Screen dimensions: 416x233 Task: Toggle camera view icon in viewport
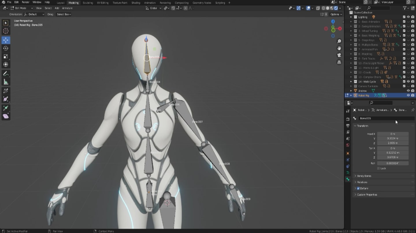pyautogui.click(x=339, y=55)
